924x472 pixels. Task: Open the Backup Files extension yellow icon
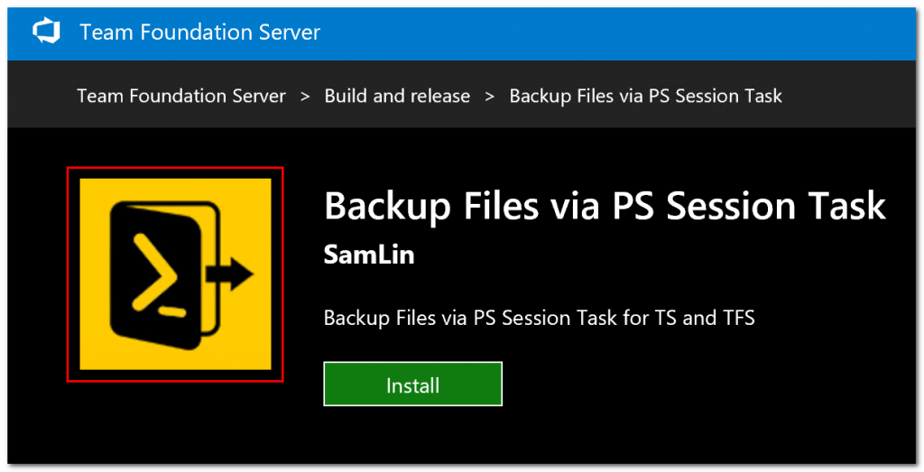click(x=175, y=273)
